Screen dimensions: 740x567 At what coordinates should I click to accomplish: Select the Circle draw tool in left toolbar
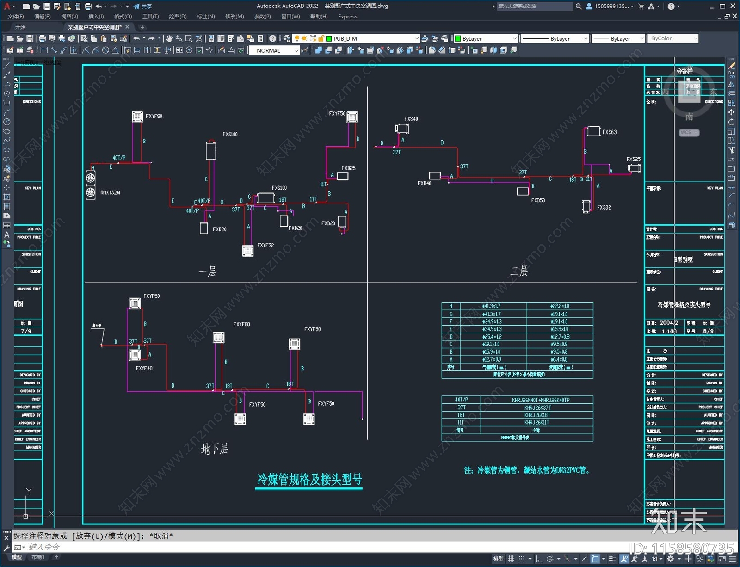point(6,122)
